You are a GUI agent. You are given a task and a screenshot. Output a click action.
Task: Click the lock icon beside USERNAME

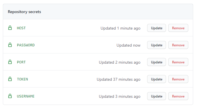[x=10, y=96]
